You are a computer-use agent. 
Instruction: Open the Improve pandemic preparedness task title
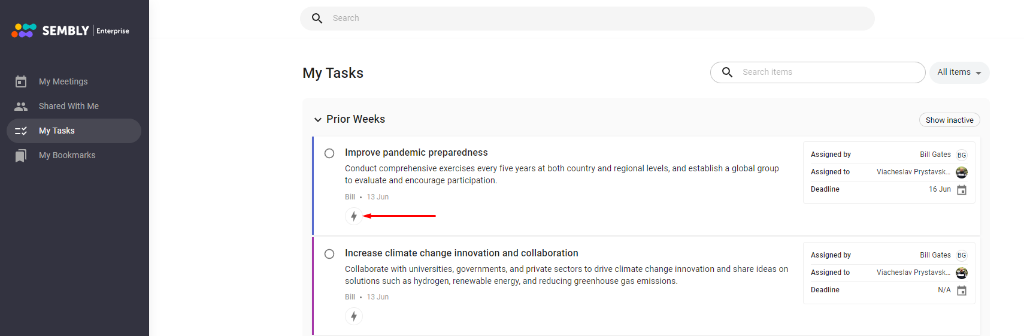(416, 153)
